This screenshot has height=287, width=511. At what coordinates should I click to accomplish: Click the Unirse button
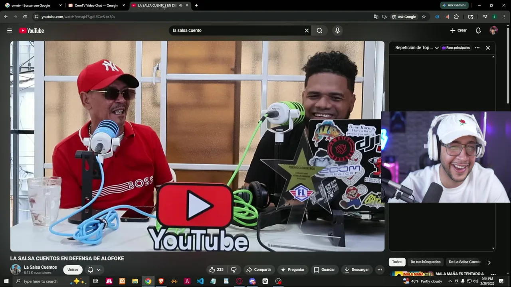(73, 269)
